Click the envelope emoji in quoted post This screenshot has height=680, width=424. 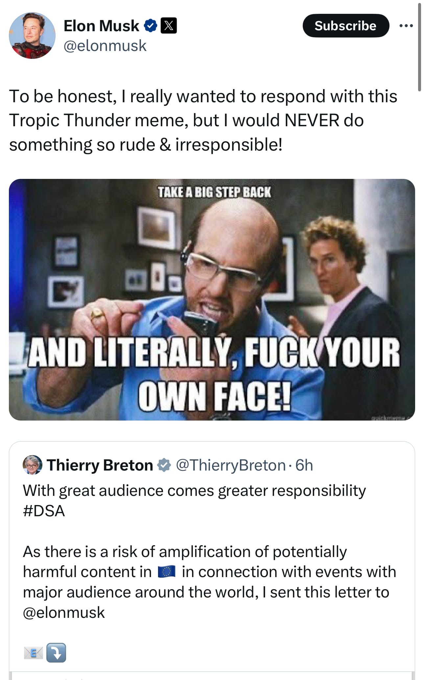[x=33, y=653]
